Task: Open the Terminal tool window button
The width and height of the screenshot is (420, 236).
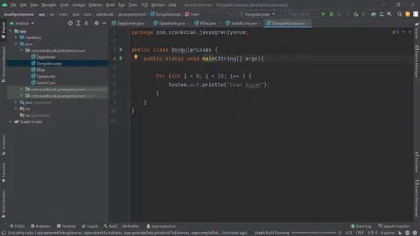Action: coord(66,226)
